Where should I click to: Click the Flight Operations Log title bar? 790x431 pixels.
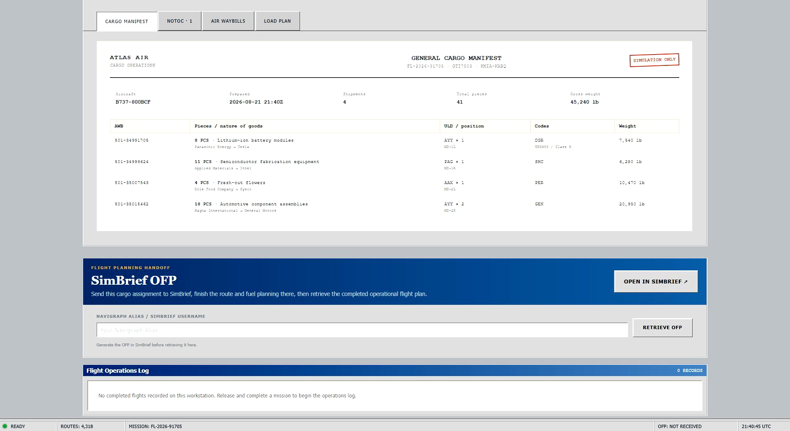click(x=395, y=371)
